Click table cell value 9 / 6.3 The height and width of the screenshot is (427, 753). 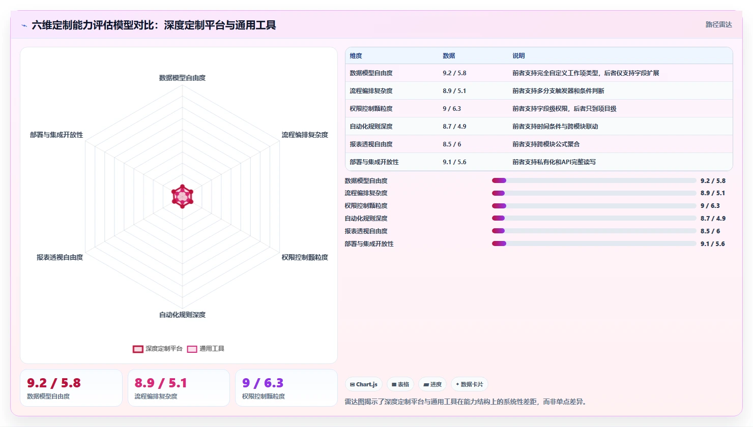tap(452, 109)
